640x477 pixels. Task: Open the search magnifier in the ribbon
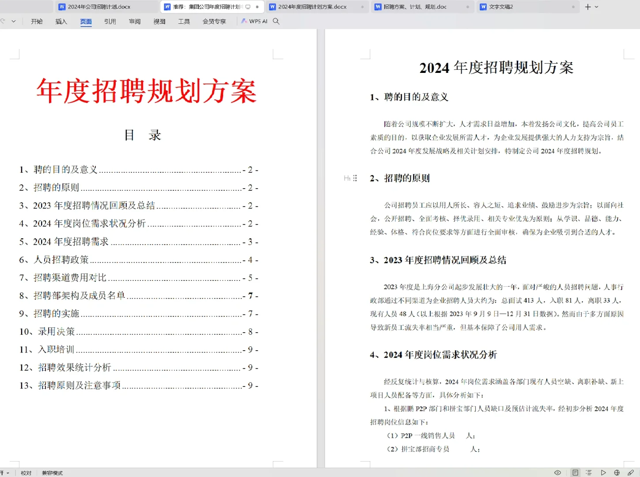[x=276, y=21]
